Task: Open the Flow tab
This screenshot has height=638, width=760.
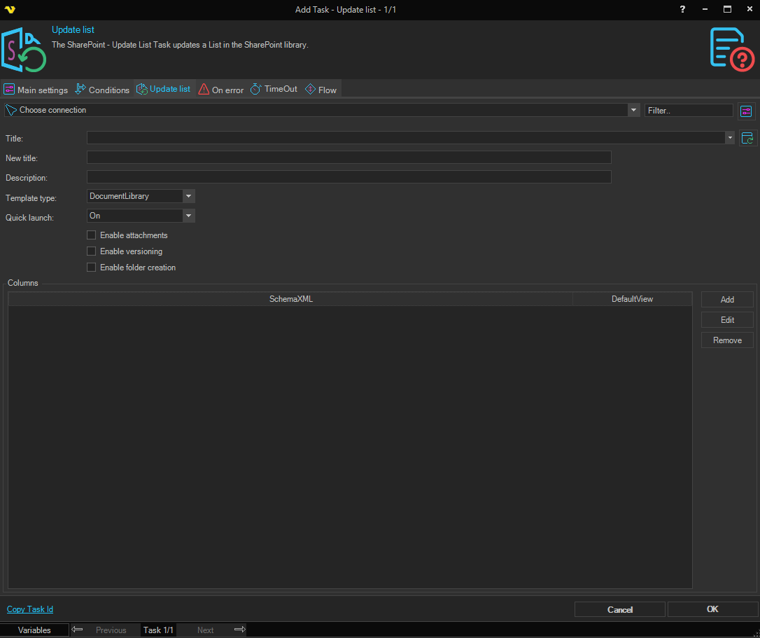Action: (x=321, y=90)
